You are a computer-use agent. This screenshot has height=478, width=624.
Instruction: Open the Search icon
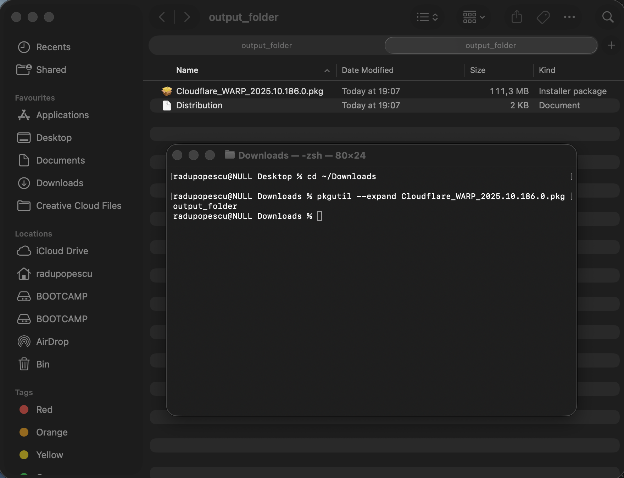tap(607, 17)
